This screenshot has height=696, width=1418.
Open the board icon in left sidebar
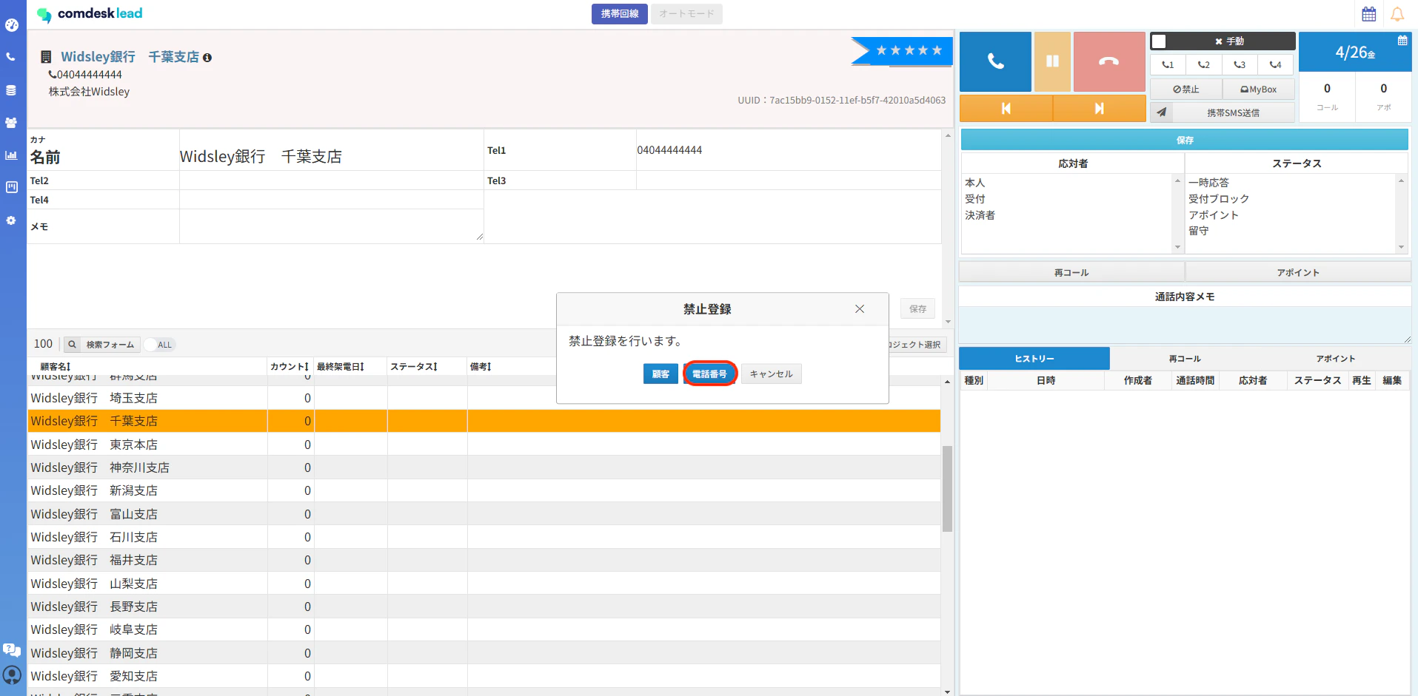pyautogui.click(x=11, y=187)
